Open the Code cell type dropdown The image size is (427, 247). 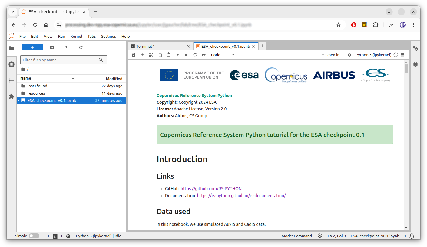(223, 55)
